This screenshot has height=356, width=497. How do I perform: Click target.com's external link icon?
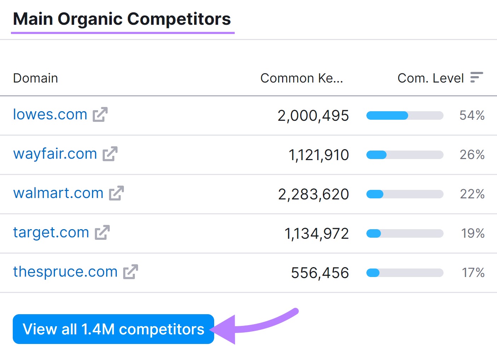tap(103, 232)
